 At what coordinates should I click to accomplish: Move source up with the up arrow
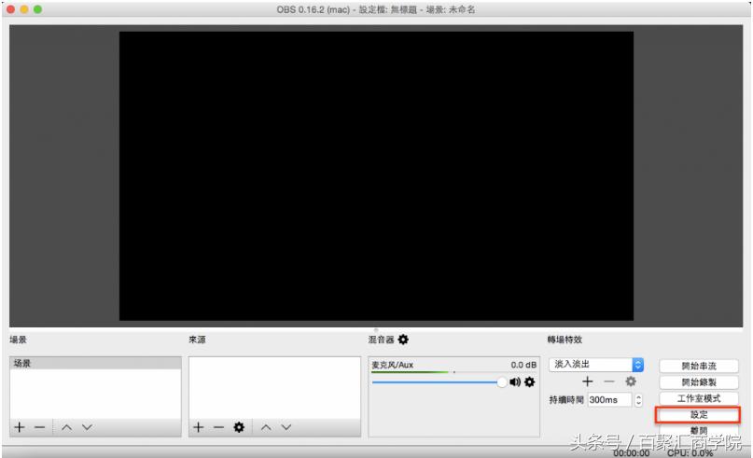(x=266, y=427)
